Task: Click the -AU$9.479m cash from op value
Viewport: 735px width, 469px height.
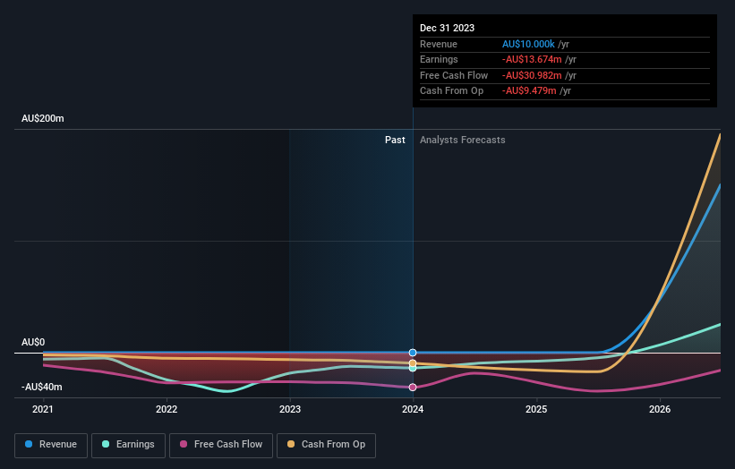Action: [x=529, y=91]
